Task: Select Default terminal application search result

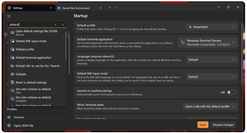Action: click(37, 58)
